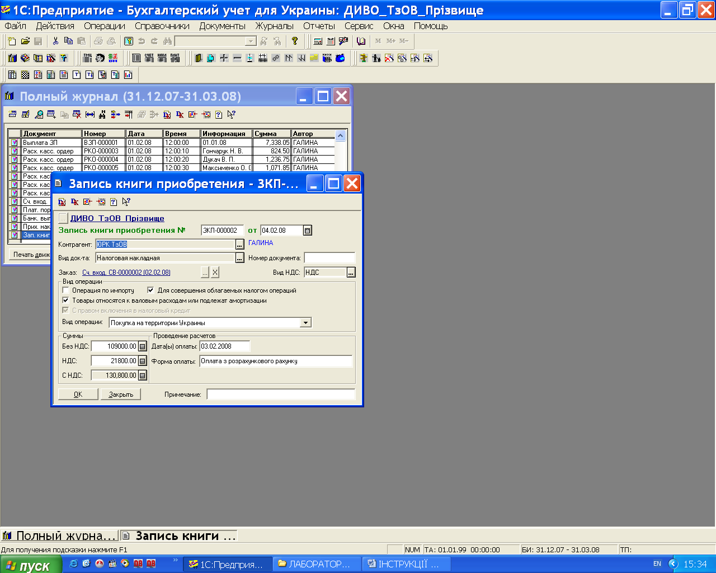Open calculator button beside 'Без НДС' amount

coord(143,346)
